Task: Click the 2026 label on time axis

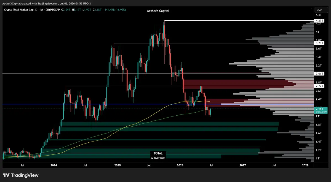Action: [180, 165]
